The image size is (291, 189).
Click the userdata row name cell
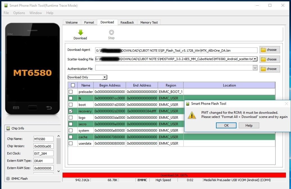[85, 144]
